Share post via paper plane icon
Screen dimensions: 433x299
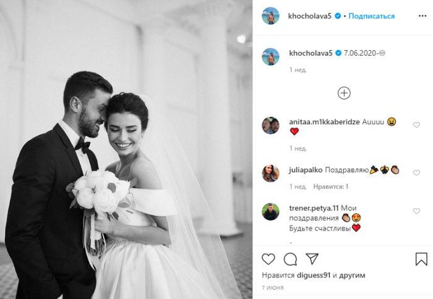point(312,259)
